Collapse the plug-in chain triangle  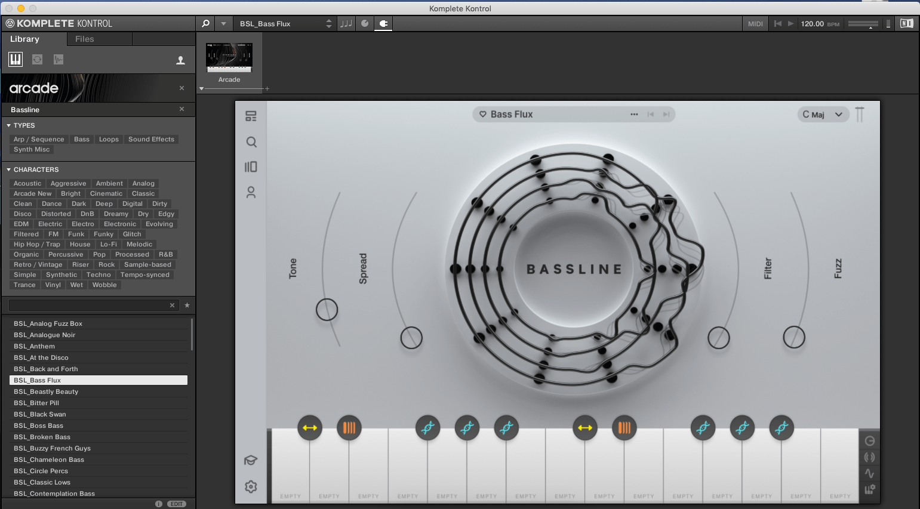(x=201, y=88)
